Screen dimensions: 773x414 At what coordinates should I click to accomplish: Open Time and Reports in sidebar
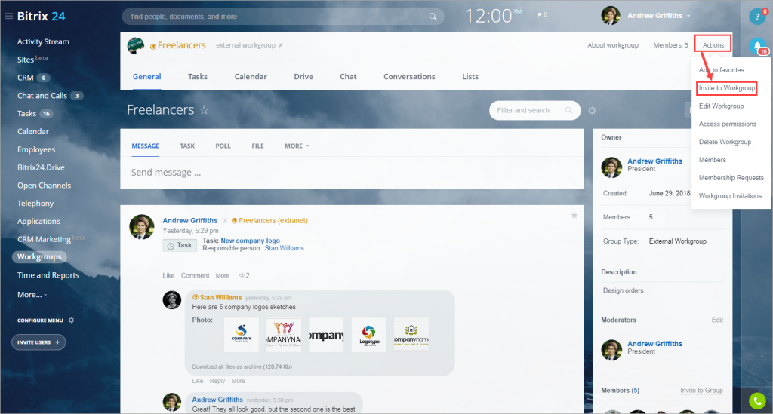(x=48, y=275)
